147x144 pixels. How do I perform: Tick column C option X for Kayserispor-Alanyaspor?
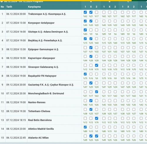point(128,56)
